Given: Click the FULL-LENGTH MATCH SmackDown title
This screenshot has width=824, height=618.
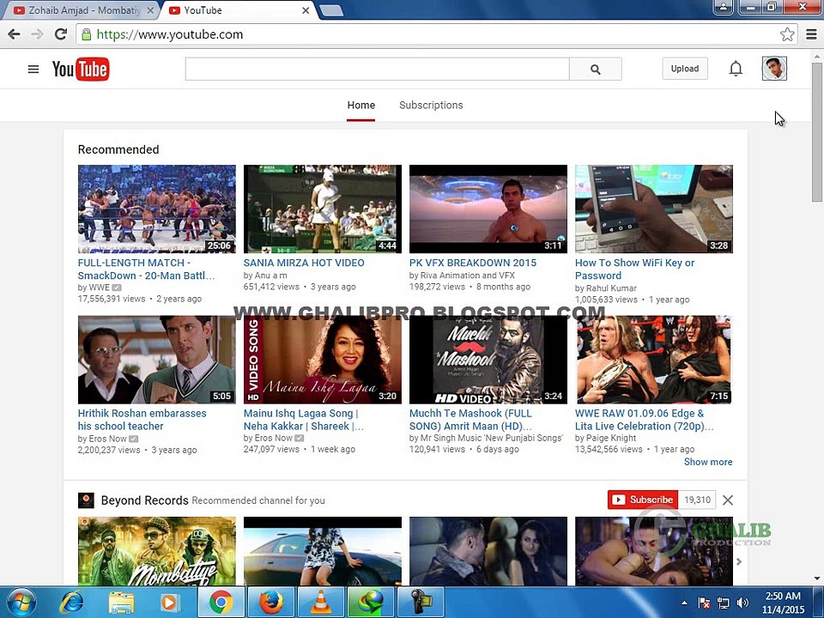Looking at the screenshot, I should tap(146, 269).
